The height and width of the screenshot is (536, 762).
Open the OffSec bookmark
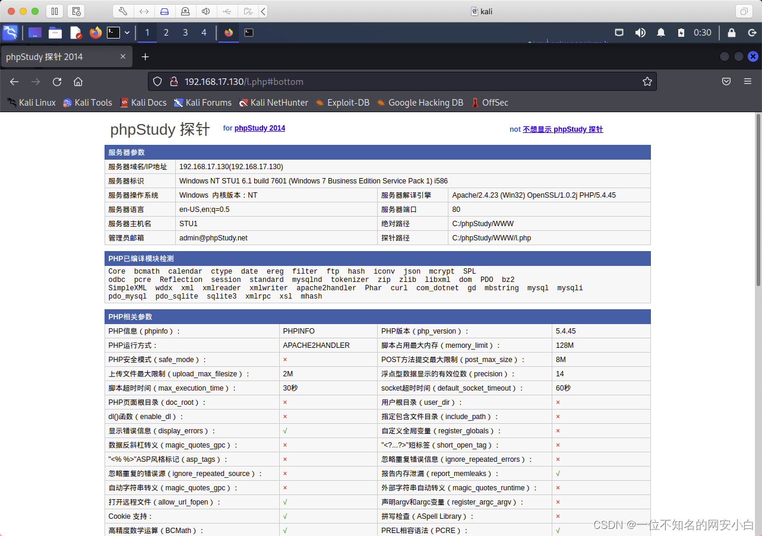(x=489, y=103)
